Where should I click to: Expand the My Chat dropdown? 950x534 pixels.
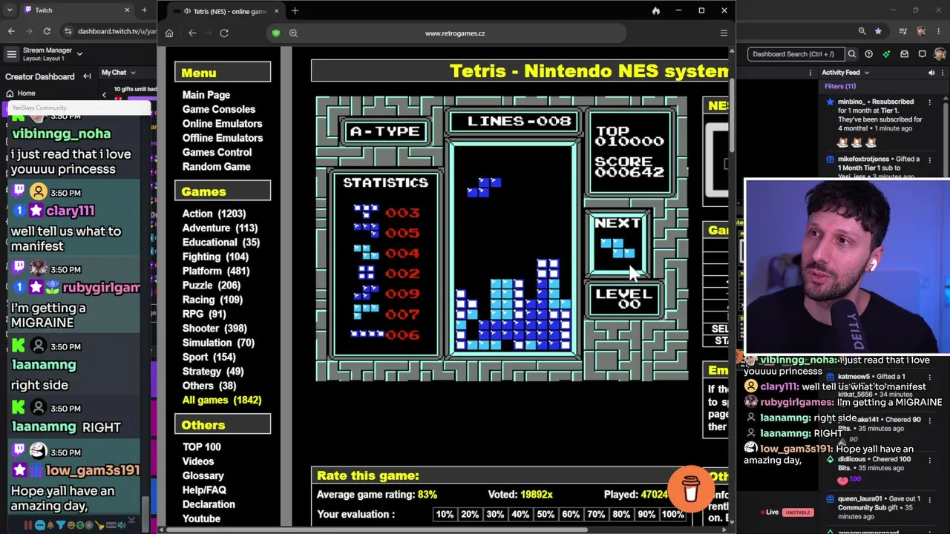pos(133,73)
